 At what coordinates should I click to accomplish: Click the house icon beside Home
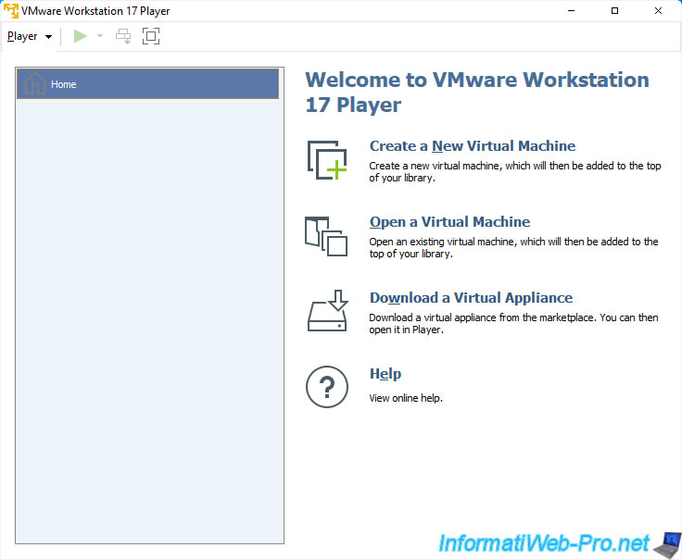tap(35, 84)
